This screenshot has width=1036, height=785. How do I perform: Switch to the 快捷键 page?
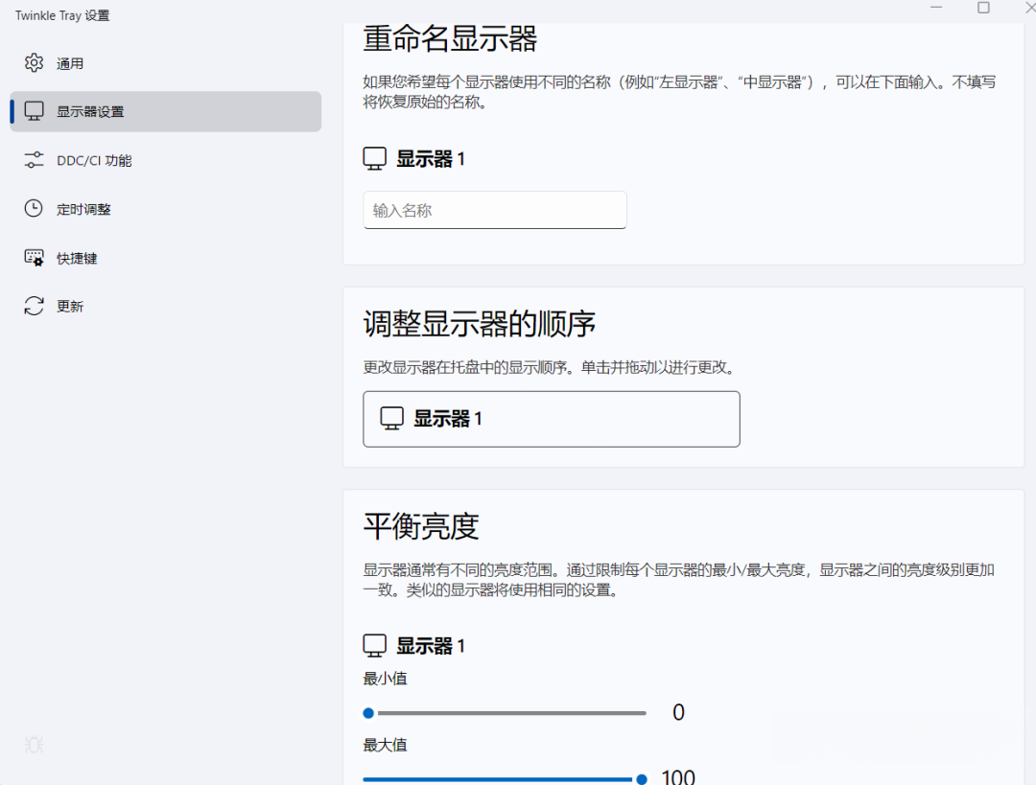165,258
